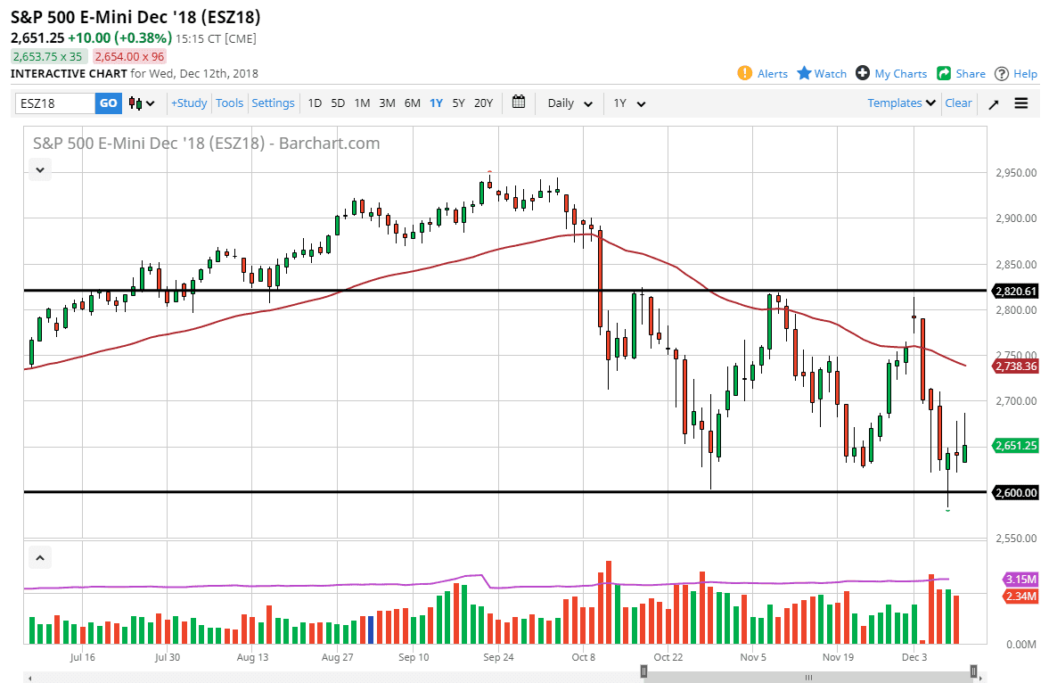The width and height of the screenshot is (1049, 683).
Task: Click the chart range scrollbar at bottom
Action: (x=807, y=676)
